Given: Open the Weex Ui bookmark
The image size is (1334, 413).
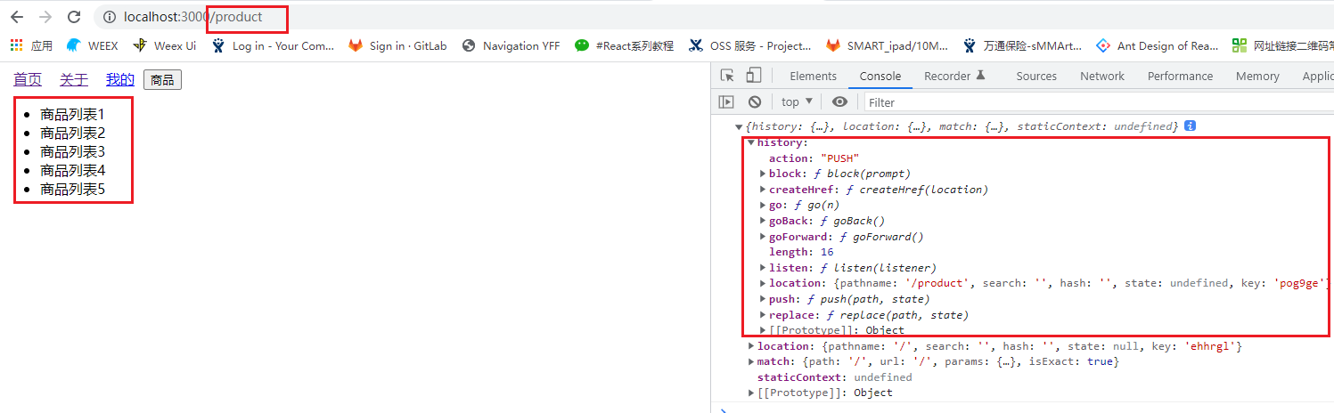Looking at the screenshot, I should [x=165, y=45].
